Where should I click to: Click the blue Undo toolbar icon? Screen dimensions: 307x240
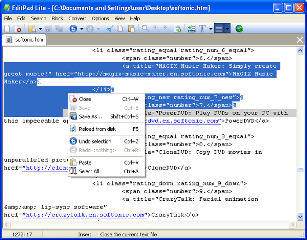point(73,29)
